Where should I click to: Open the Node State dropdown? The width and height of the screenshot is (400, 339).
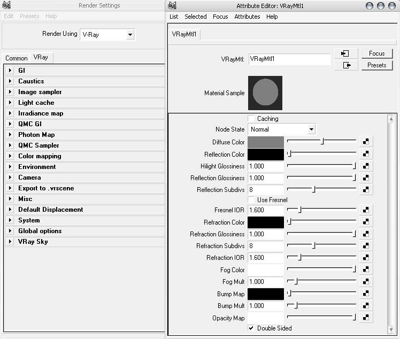point(282,129)
